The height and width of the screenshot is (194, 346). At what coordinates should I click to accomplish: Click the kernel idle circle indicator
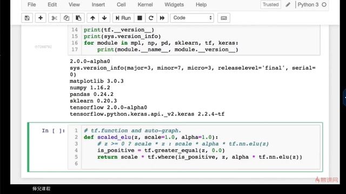[324, 5]
